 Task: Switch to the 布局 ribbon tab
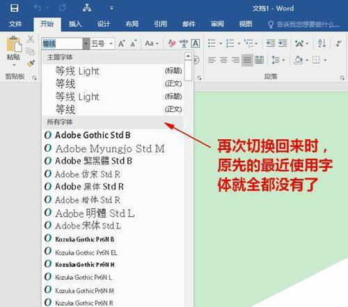[x=132, y=24]
